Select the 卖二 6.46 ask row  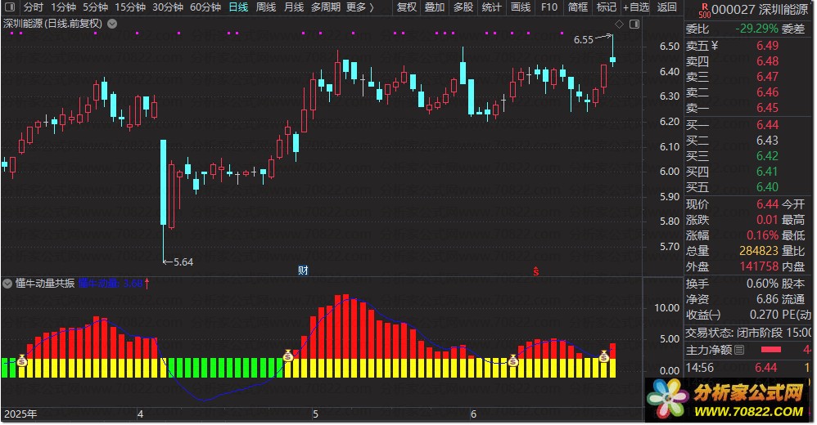[749, 92]
